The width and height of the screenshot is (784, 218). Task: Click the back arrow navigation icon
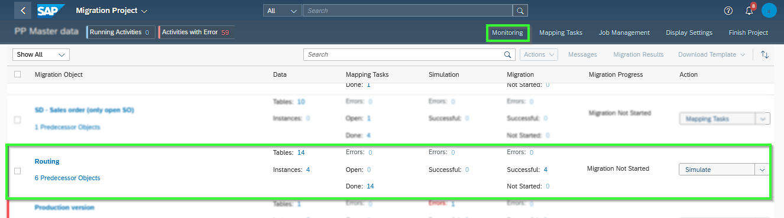point(22,11)
